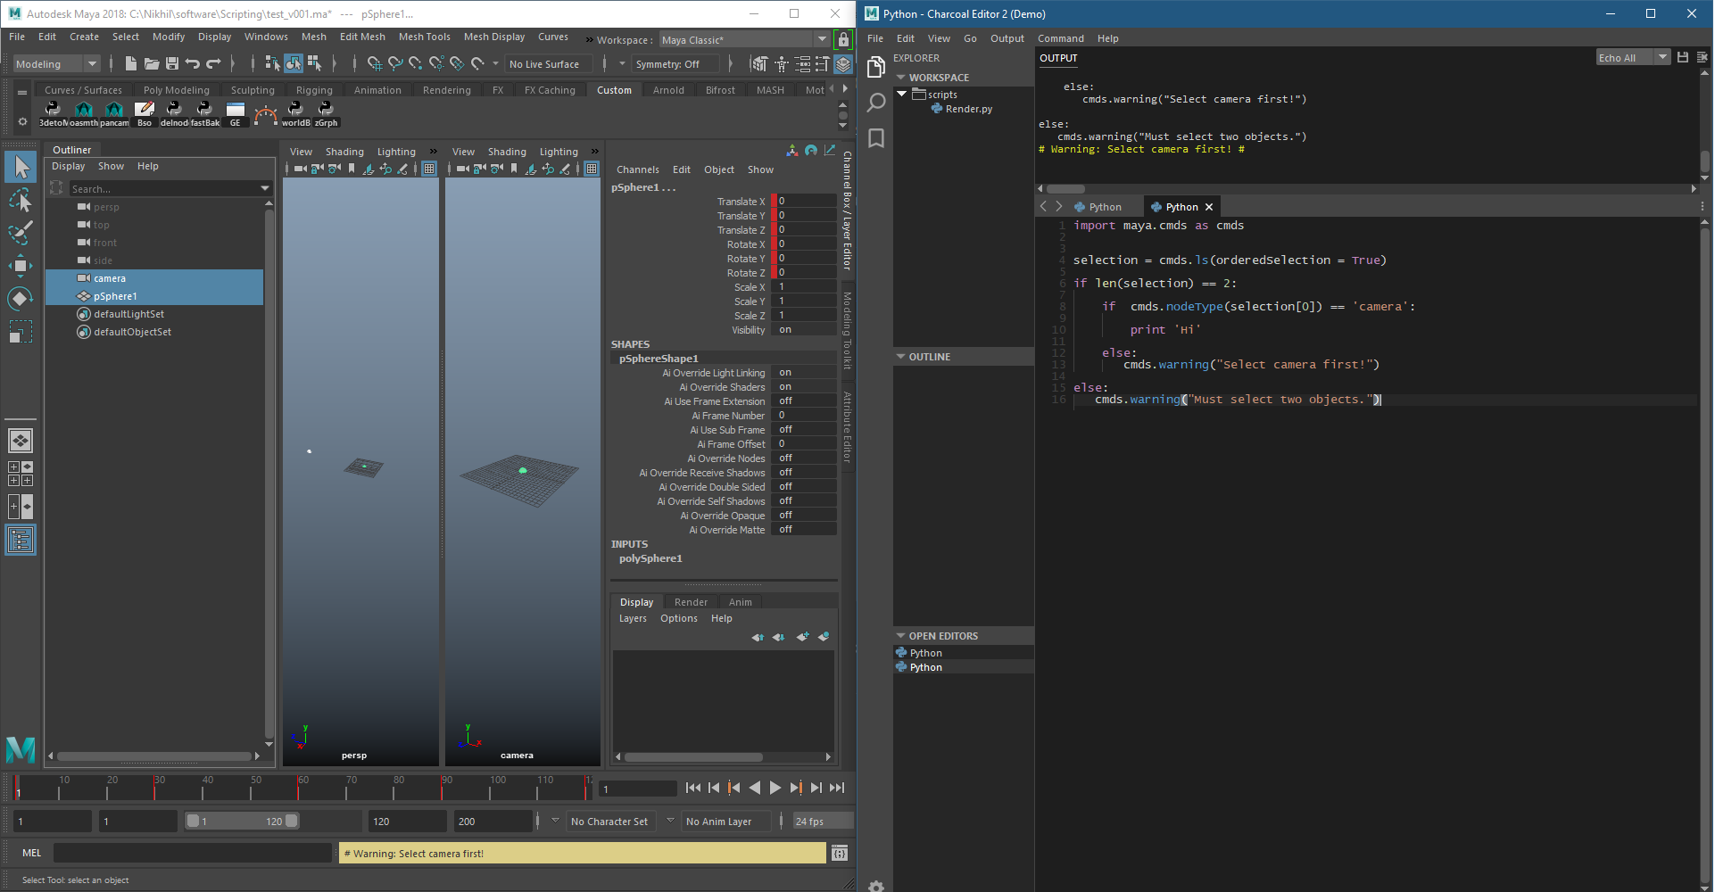
Task: Select Render.py in workspace
Action: [968, 109]
